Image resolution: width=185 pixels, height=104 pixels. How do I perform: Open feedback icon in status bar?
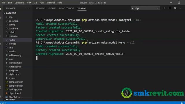[x=182, y=103]
